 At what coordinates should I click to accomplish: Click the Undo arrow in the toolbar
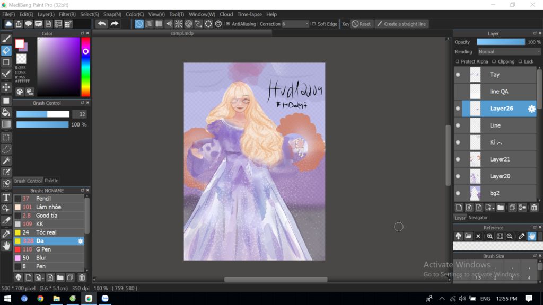tap(102, 24)
